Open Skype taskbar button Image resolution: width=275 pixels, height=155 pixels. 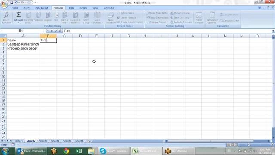114,151
